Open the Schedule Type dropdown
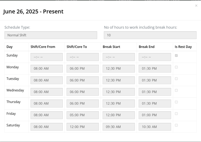This screenshot has width=201, height=142. point(51,35)
